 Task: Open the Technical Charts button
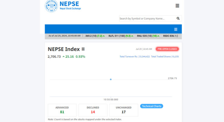[151, 106]
